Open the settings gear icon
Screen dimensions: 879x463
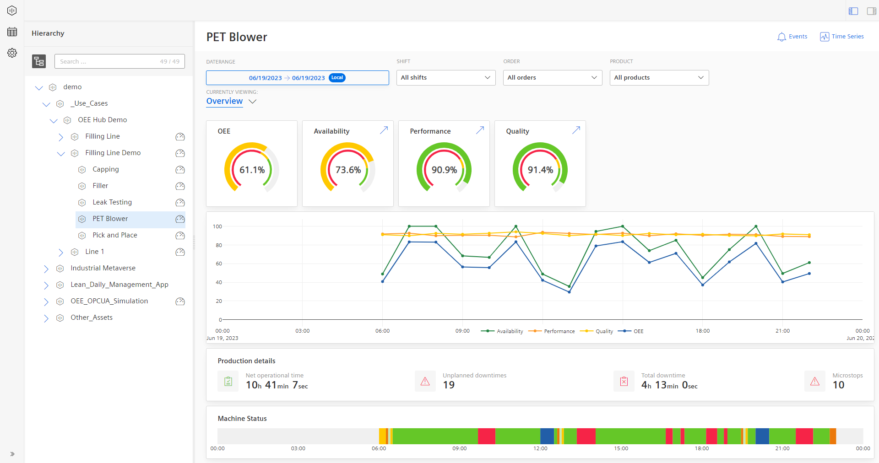pos(12,53)
